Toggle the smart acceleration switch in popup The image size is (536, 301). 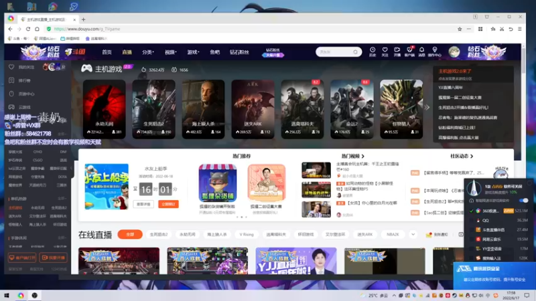coord(523,200)
